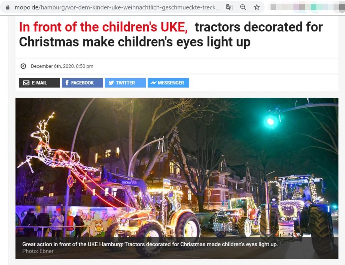Click the red headline 'In front of the children's UKE'
345x265 pixels.
(103, 27)
